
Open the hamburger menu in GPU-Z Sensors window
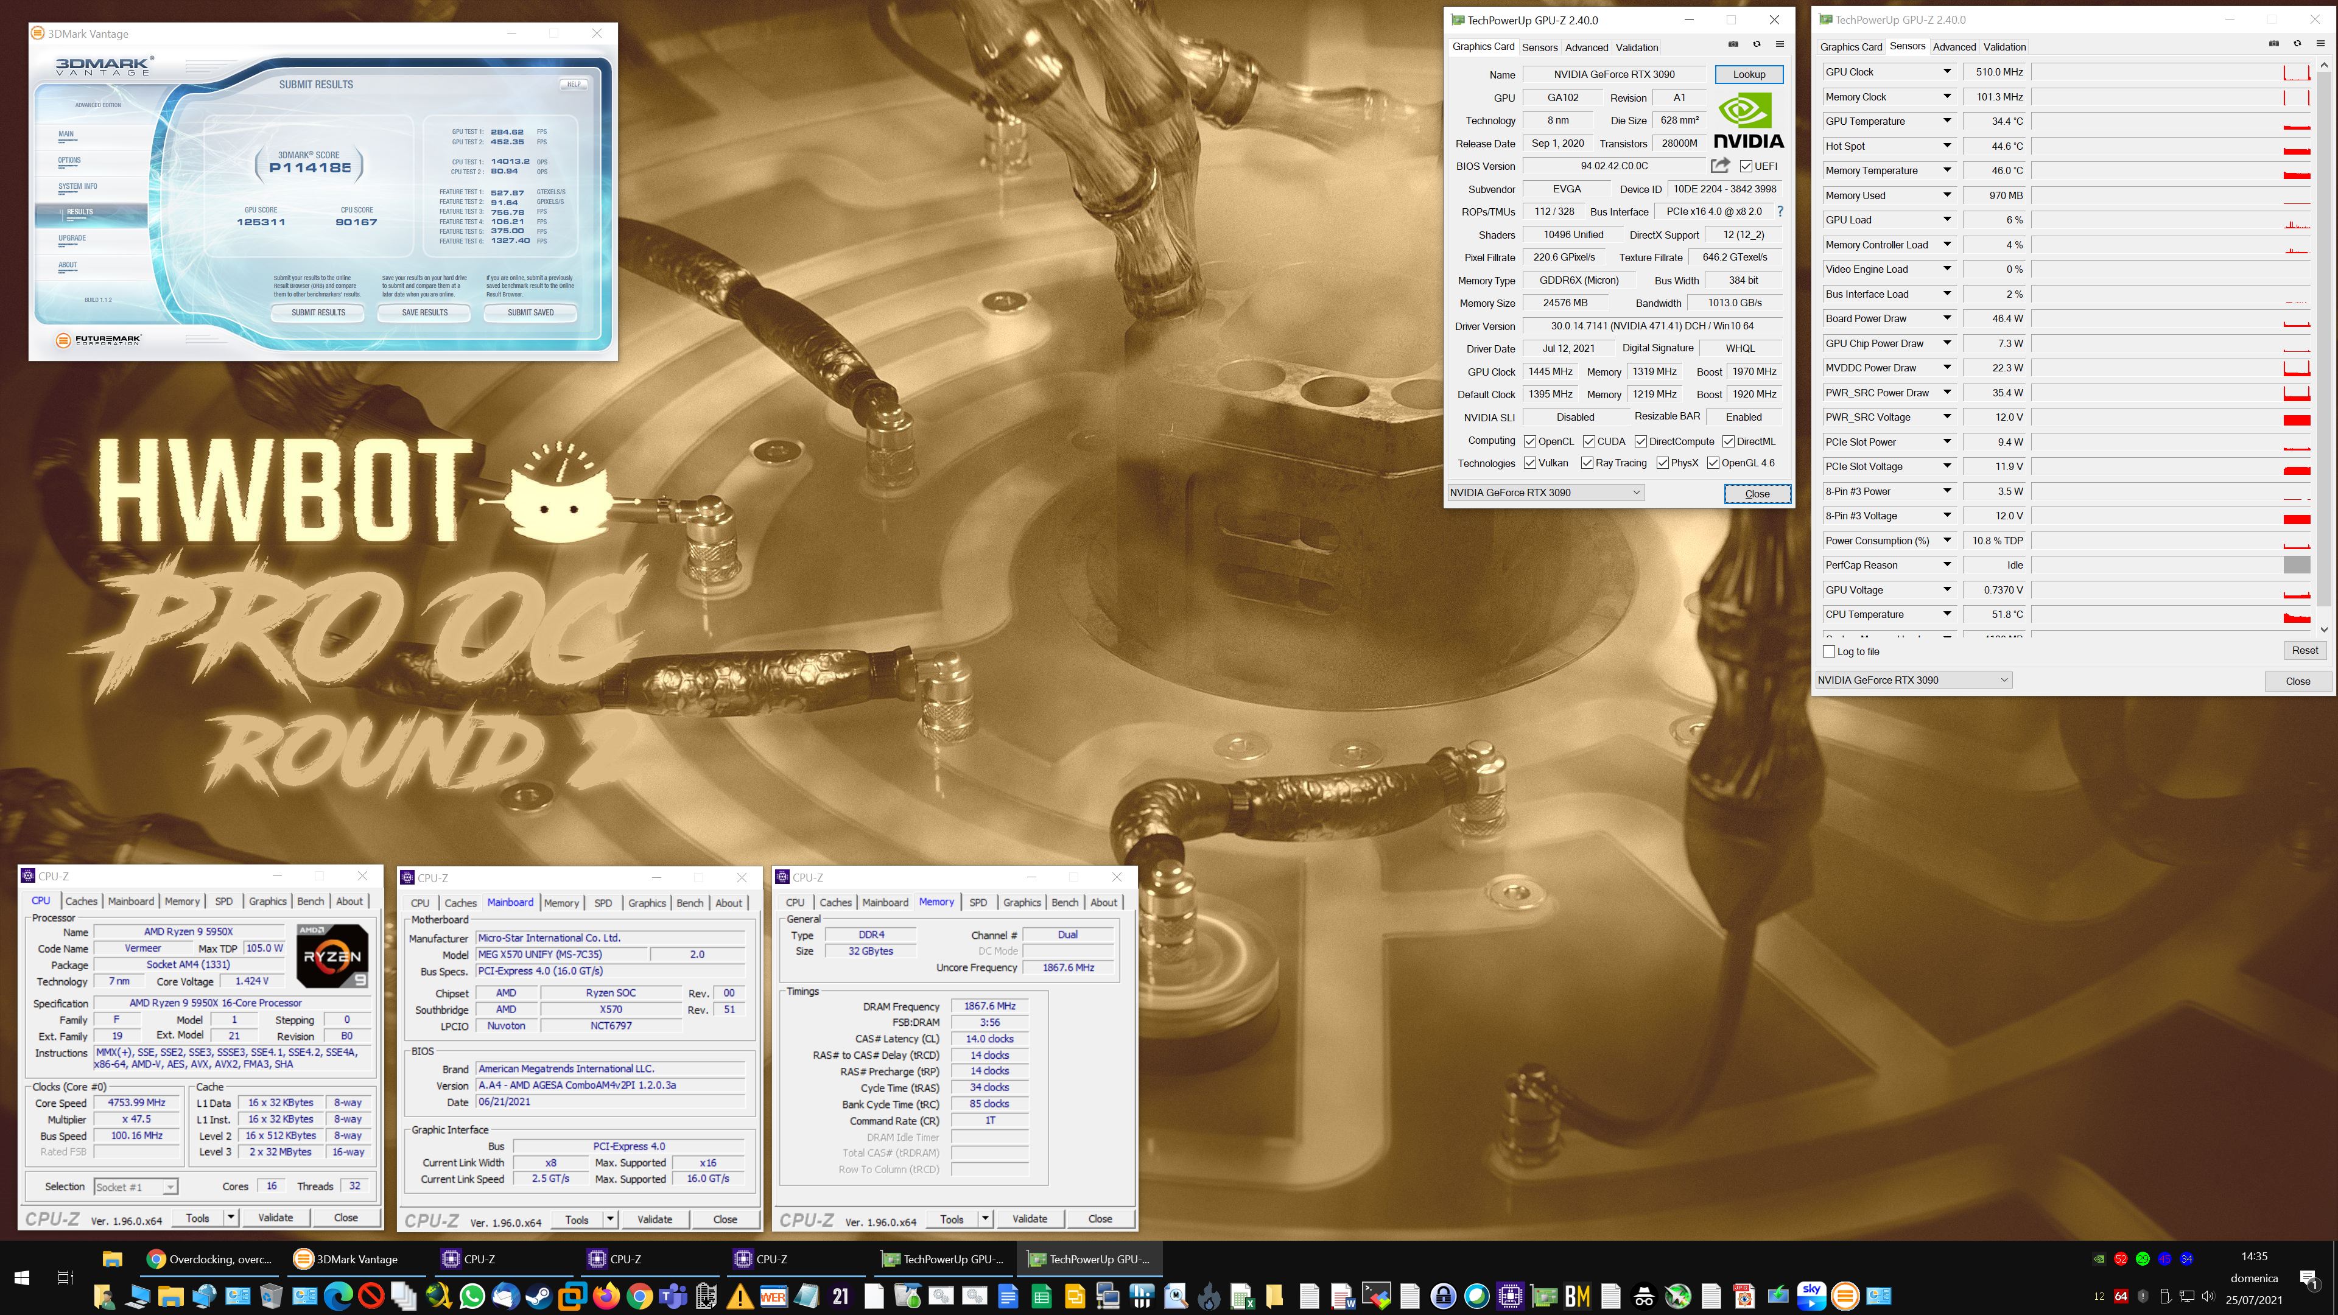point(2321,44)
